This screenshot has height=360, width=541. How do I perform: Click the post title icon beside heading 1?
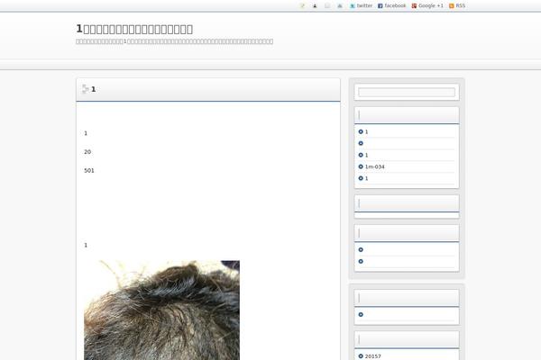[x=86, y=89]
